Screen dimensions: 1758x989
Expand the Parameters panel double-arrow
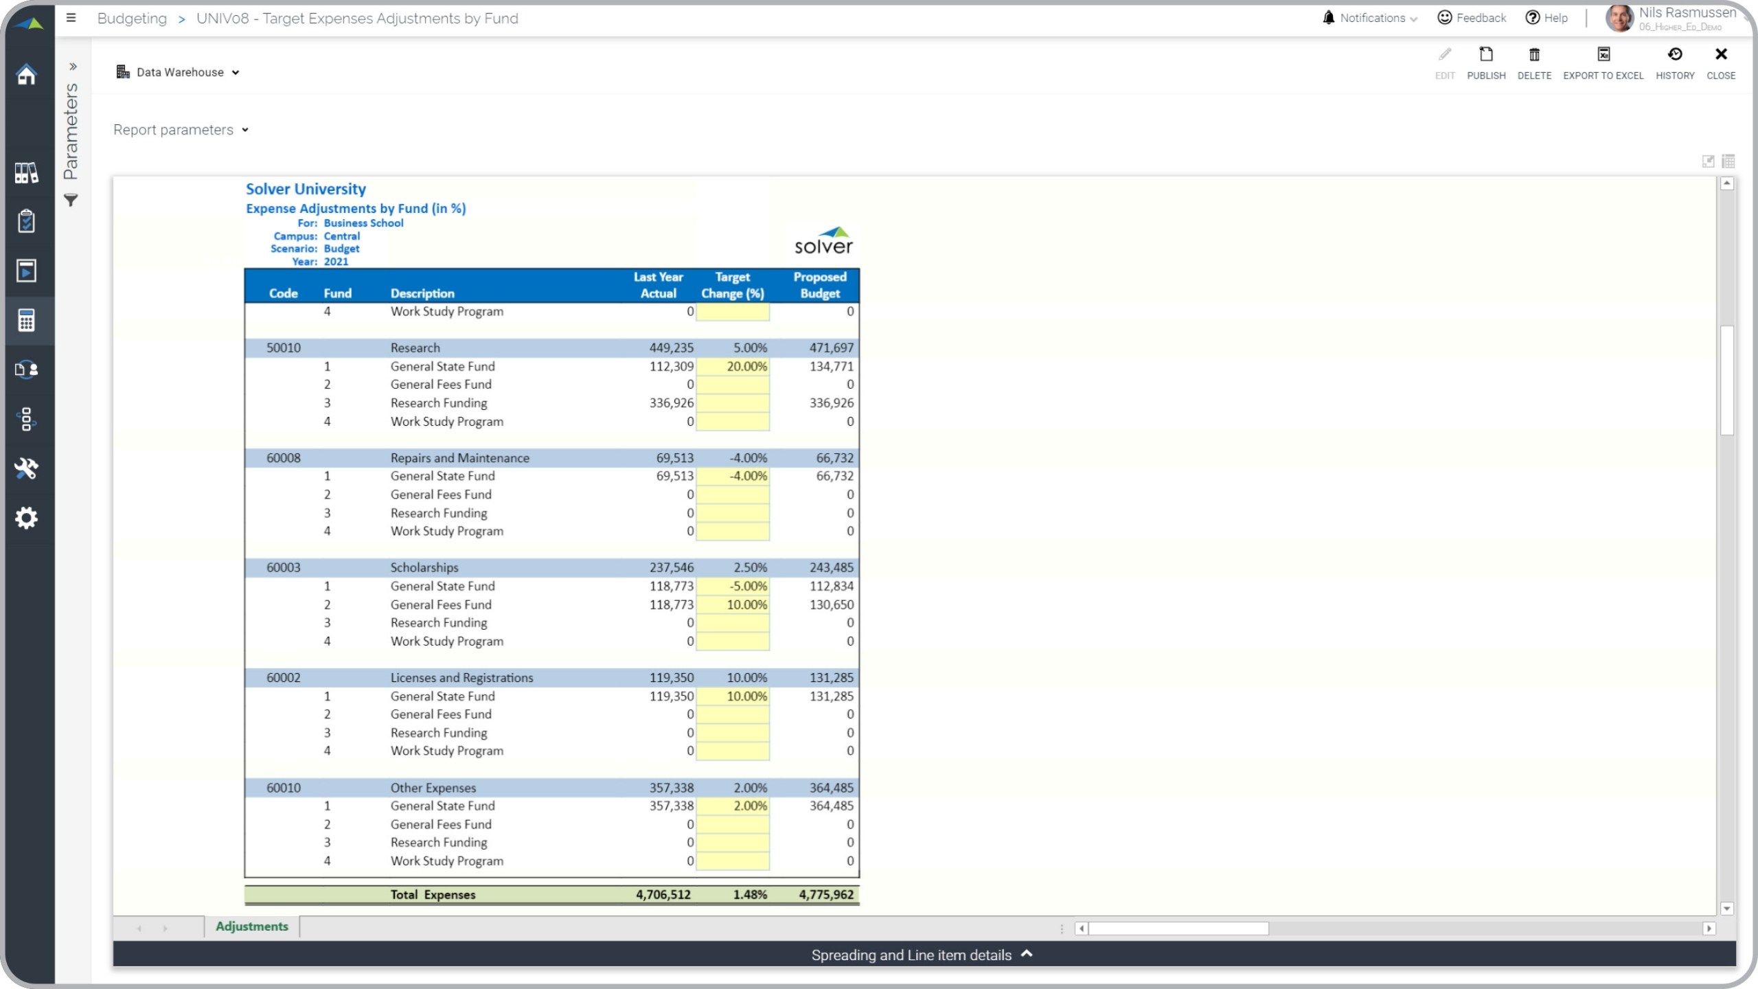point(73,67)
